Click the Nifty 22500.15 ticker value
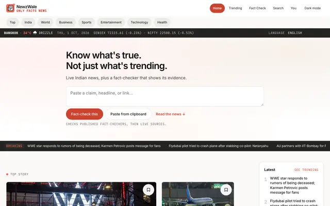Viewport: 330px width, 206px height. click(171, 33)
